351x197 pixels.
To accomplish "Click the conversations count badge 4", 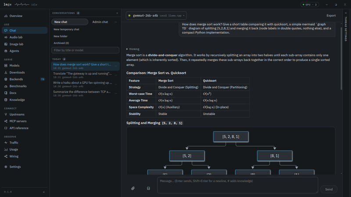I will click(x=78, y=13).
